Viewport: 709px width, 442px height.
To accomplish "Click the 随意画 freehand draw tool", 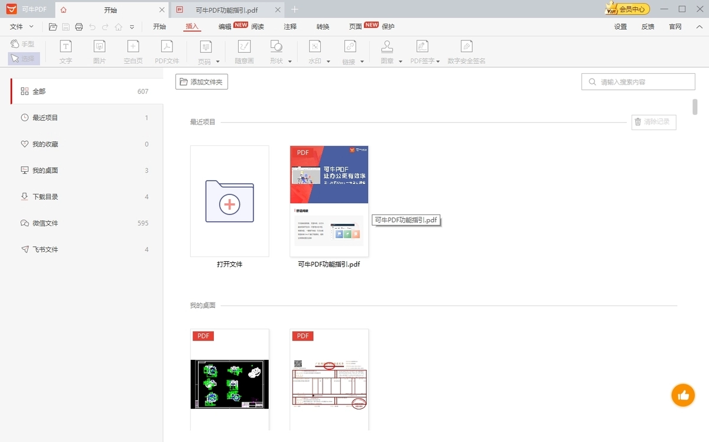I will pos(244,52).
